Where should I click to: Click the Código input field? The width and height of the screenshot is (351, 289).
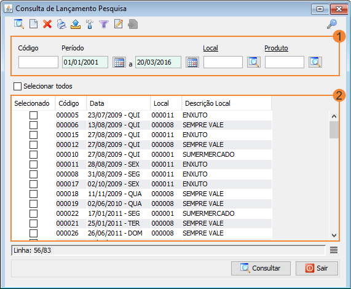pyautogui.click(x=38, y=62)
